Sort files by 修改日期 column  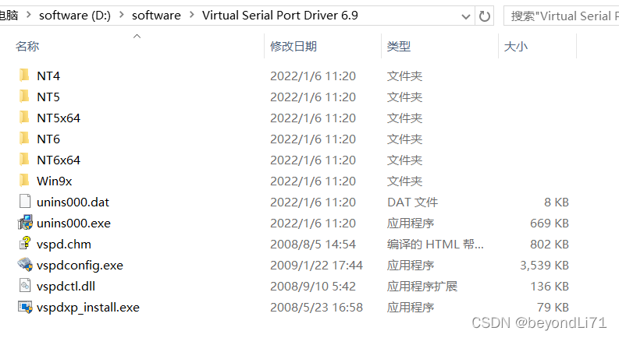(x=293, y=47)
